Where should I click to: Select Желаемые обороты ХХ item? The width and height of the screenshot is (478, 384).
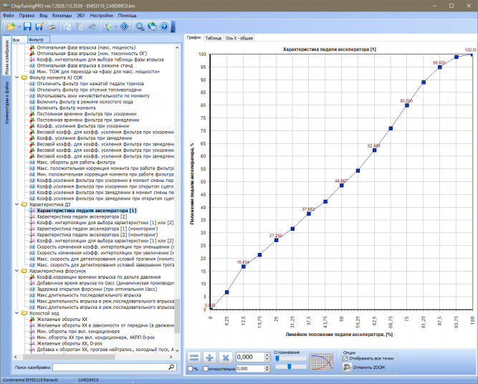point(62,320)
